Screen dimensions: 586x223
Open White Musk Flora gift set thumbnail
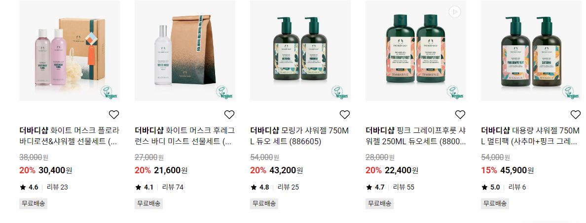(70, 51)
